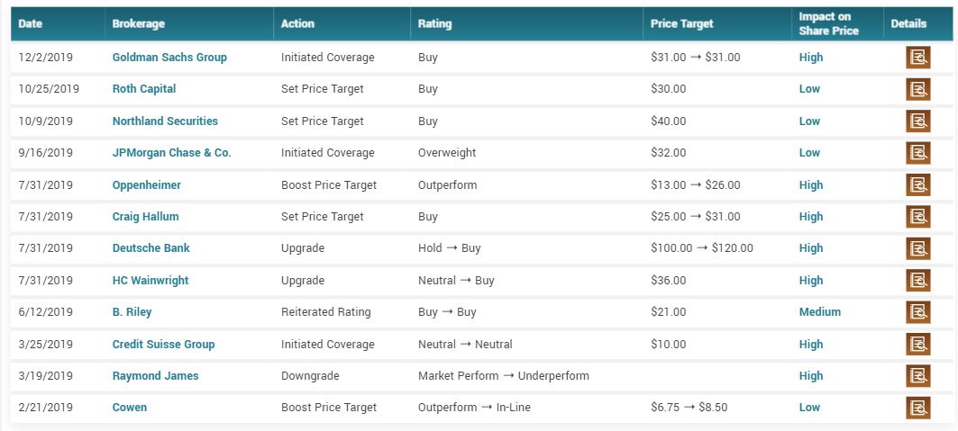Open details icon for Roth Capital row
958x431 pixels.
point(917,89)
